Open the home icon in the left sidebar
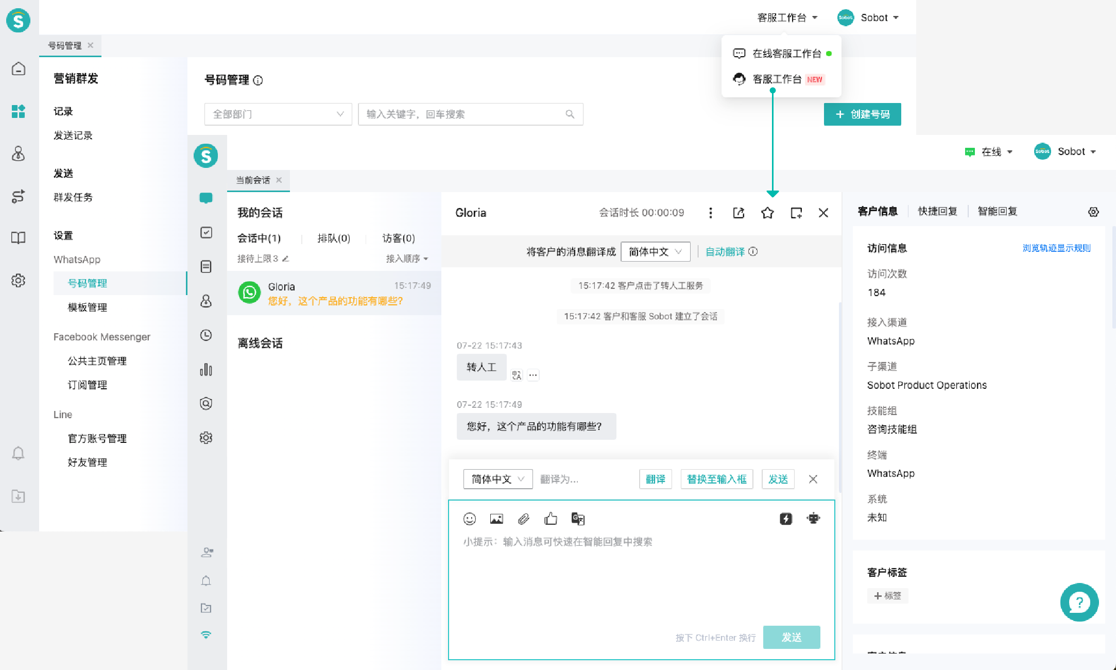The image size is (1116, 670). coord(19,68)
